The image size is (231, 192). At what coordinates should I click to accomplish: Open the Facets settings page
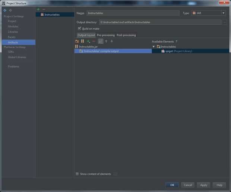(x=12, y=37)
